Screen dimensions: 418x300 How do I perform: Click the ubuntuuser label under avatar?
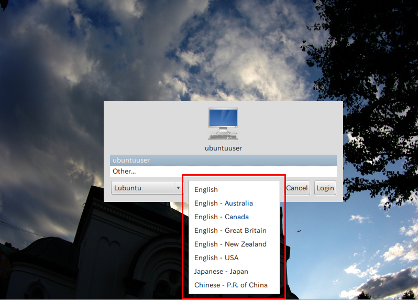(223, 148)
